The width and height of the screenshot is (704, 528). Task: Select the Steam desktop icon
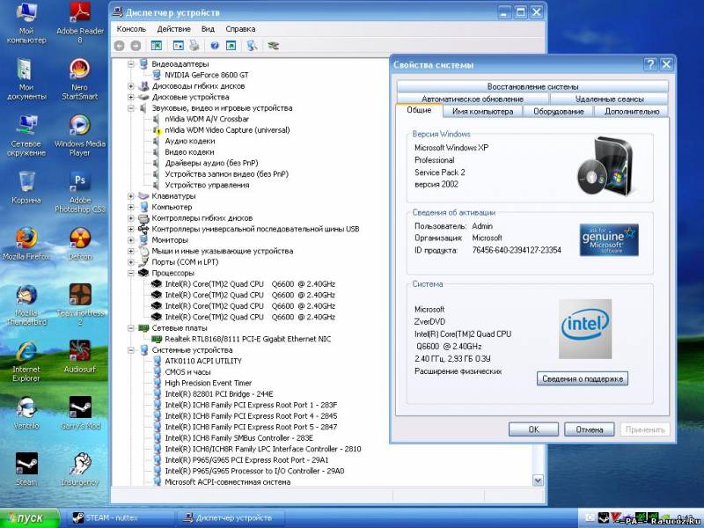pos(26,471)
